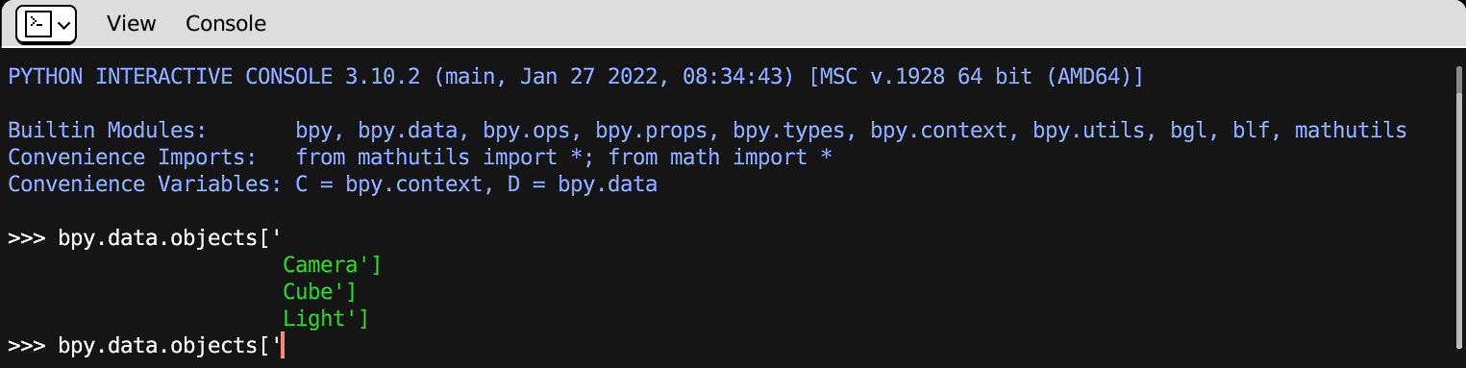Click the PYTHON INTERACTIVE CONSOLE 3.10.2 banner line
This screenshot has height=368, width=1466.
(576, 76)
